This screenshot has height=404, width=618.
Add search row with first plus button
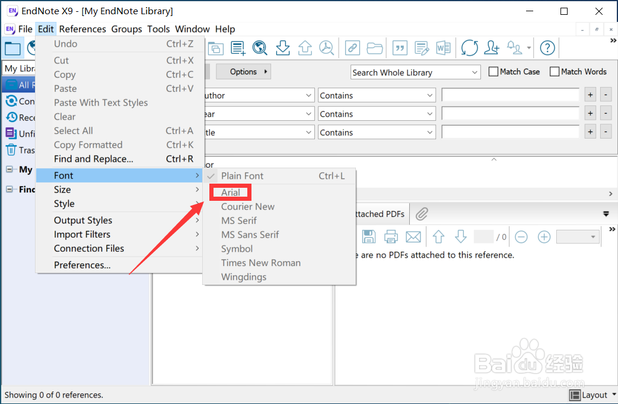pyautogui.click(x=590, y=95)
